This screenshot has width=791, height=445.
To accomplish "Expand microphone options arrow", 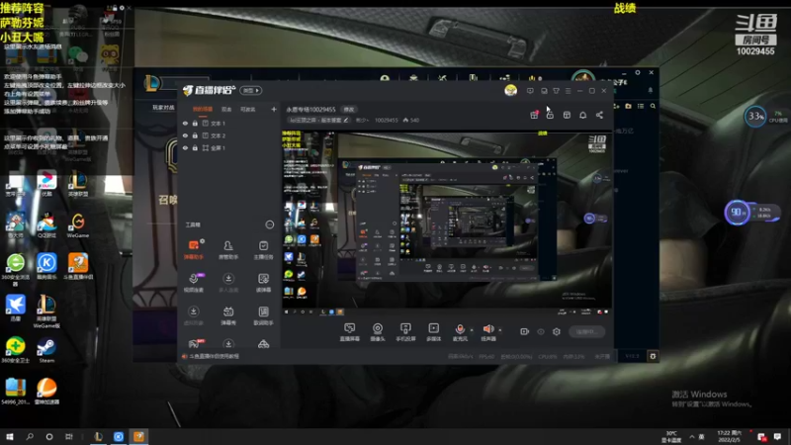I will click(x=472, y=330).
